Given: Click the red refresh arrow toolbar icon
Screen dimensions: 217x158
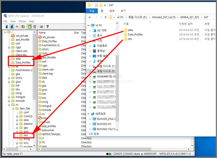Looking at the screenshot, I should tap(17, 27).
